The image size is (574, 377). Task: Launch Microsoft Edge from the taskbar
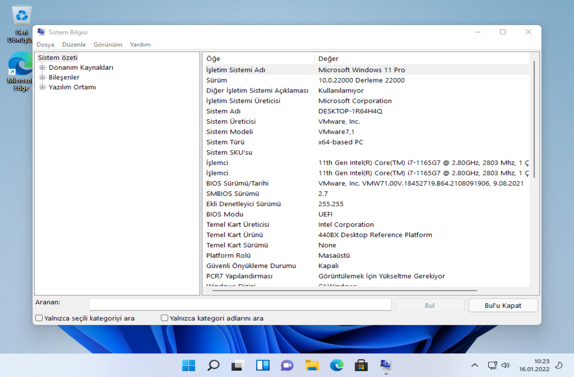(337, 366)
